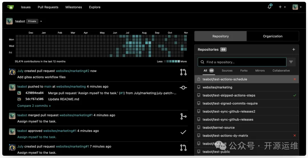308x158 pixels.
Task: Click the red failed status on test-actions-dy-matrix
Action: tap(295, 136)
